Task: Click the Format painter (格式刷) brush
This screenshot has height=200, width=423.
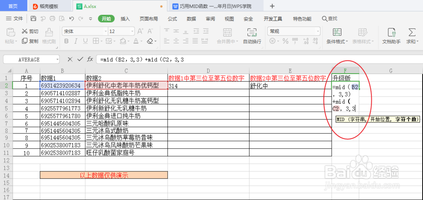Action: 49,36
